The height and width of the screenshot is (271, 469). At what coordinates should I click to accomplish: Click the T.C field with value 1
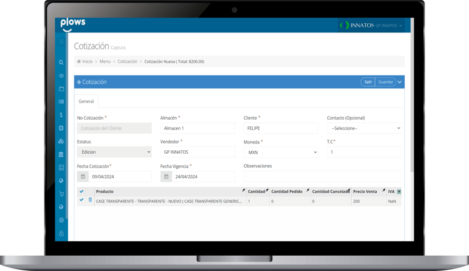click(364, 152)
